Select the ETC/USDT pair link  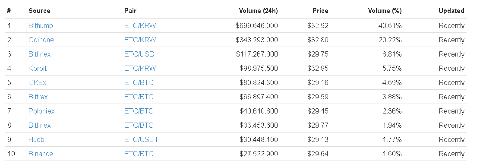click(x=142, y=139)
